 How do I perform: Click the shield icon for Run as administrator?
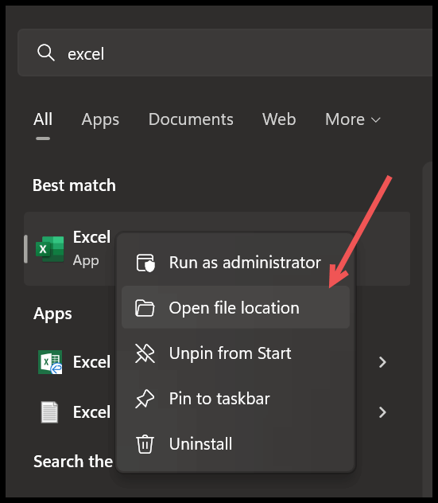(x=145, y=263)
